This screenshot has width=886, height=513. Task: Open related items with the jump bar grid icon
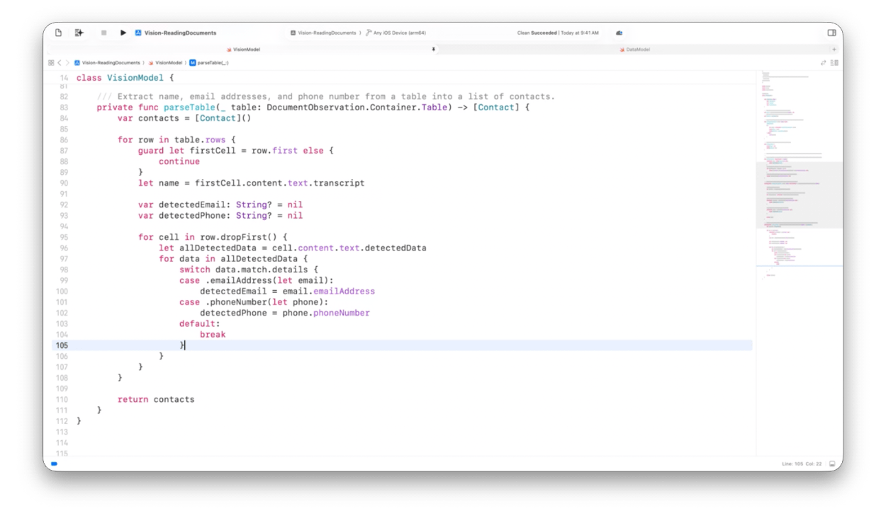coord(50,62)
